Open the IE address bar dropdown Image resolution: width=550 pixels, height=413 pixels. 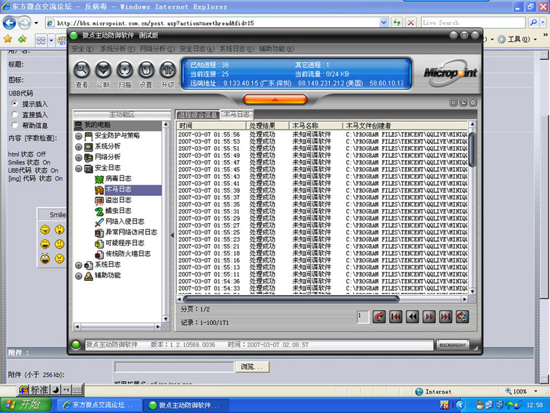point(384,23)
